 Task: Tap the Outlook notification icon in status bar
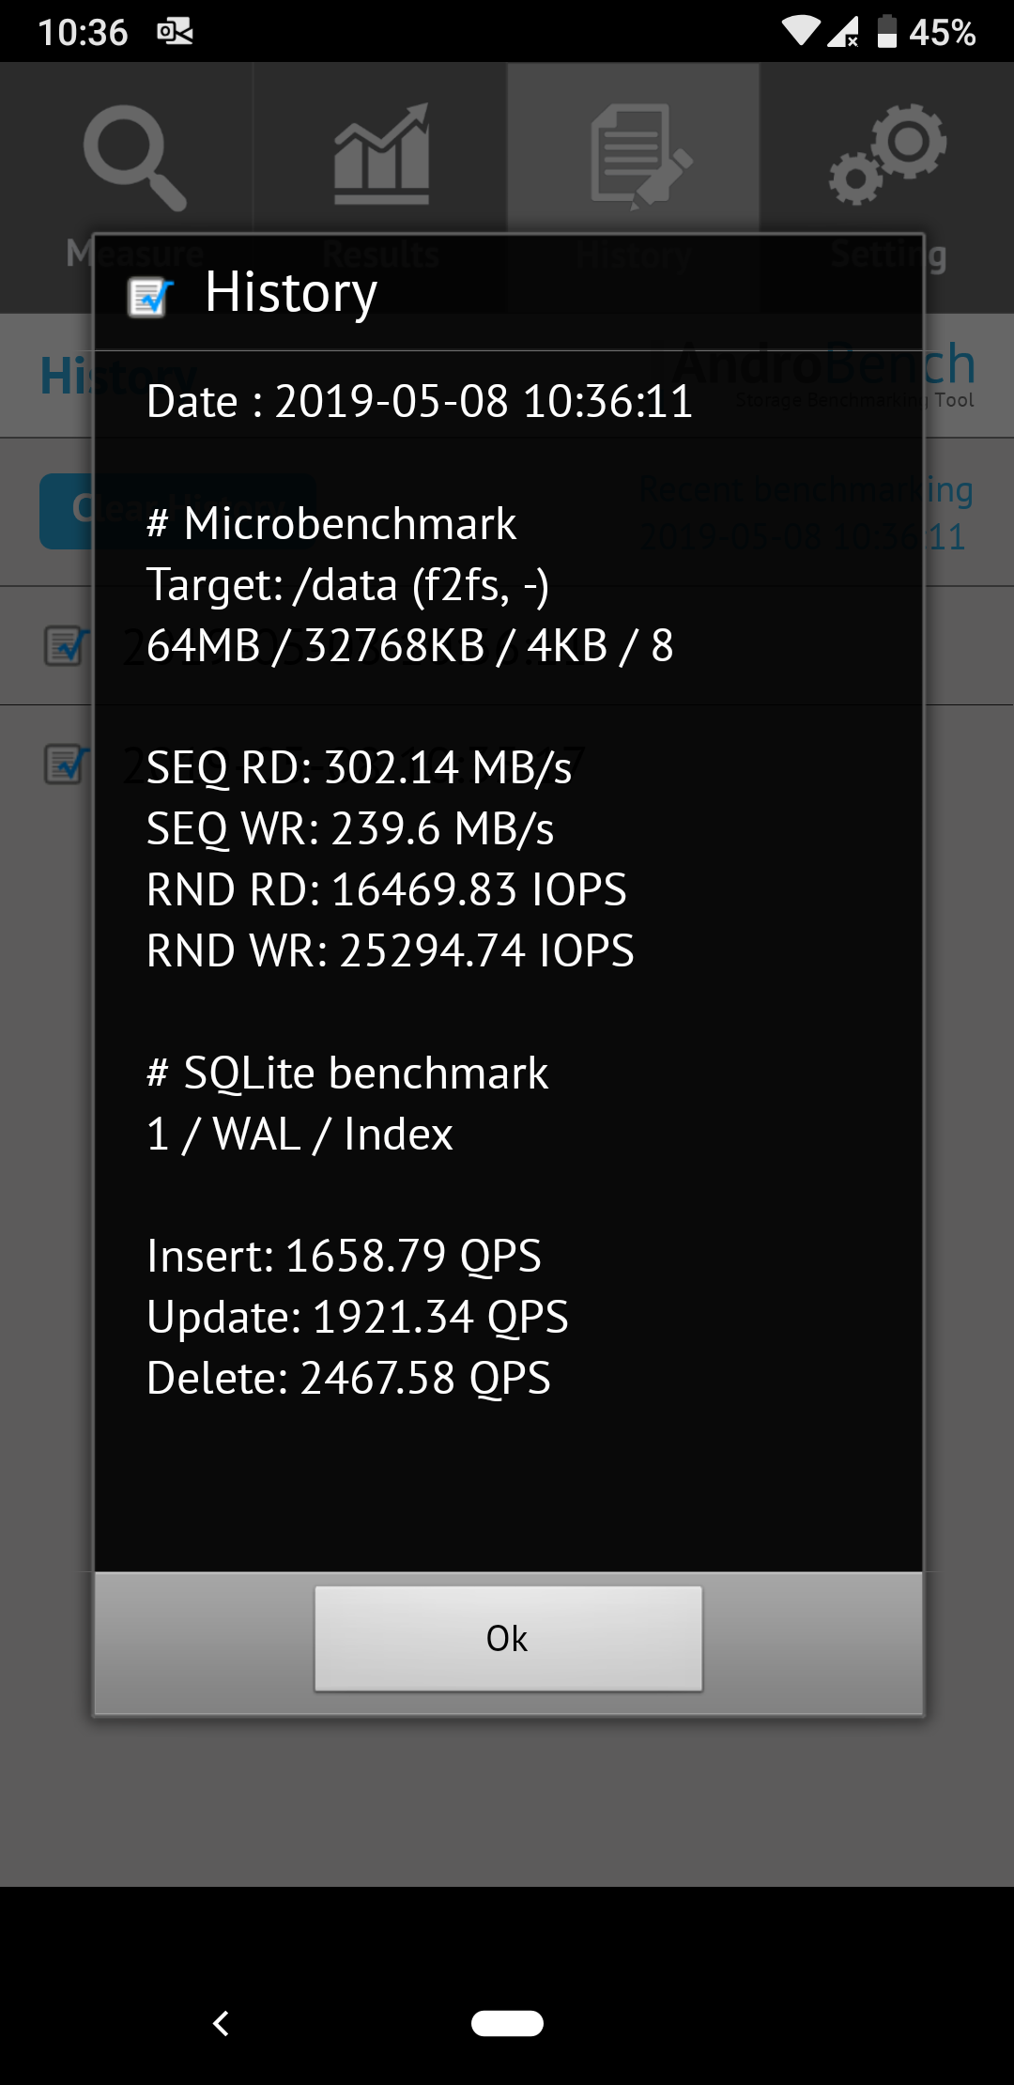[x=175, y=32]
